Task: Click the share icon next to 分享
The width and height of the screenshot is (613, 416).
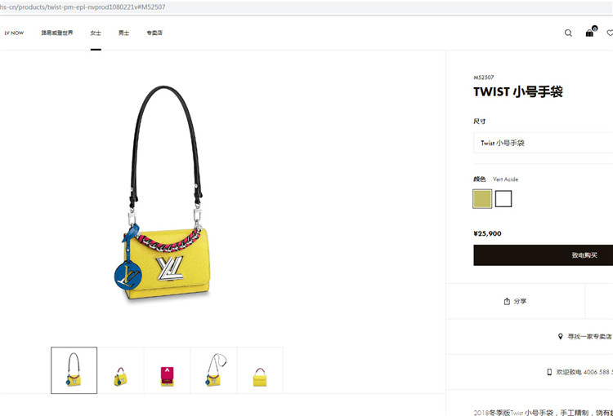Action: (x=507, y=301)
